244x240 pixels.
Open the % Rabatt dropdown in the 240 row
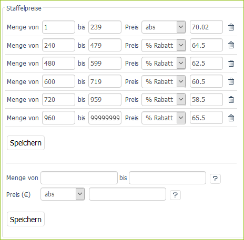tap(164, 45)
